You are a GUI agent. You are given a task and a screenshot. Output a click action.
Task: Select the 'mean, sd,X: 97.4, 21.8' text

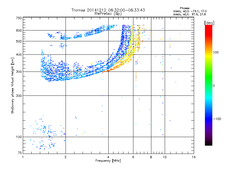(190, 14)
